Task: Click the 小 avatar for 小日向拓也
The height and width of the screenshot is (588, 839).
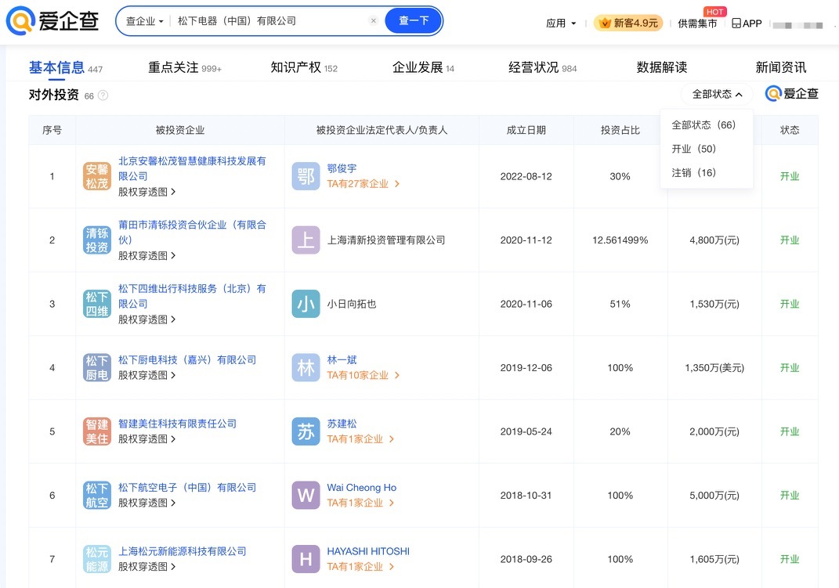Action: point(306,304)
